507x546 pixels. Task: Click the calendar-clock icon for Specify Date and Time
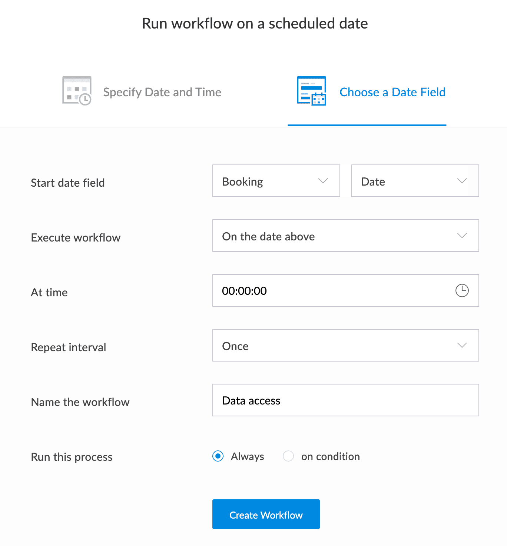coord(77,91)
